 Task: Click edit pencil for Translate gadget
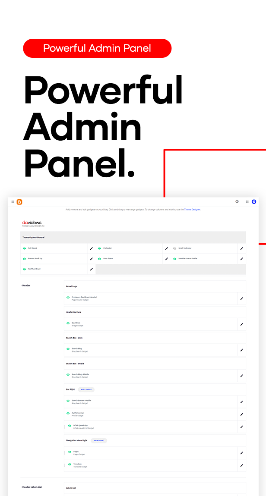tap(241, 465)
